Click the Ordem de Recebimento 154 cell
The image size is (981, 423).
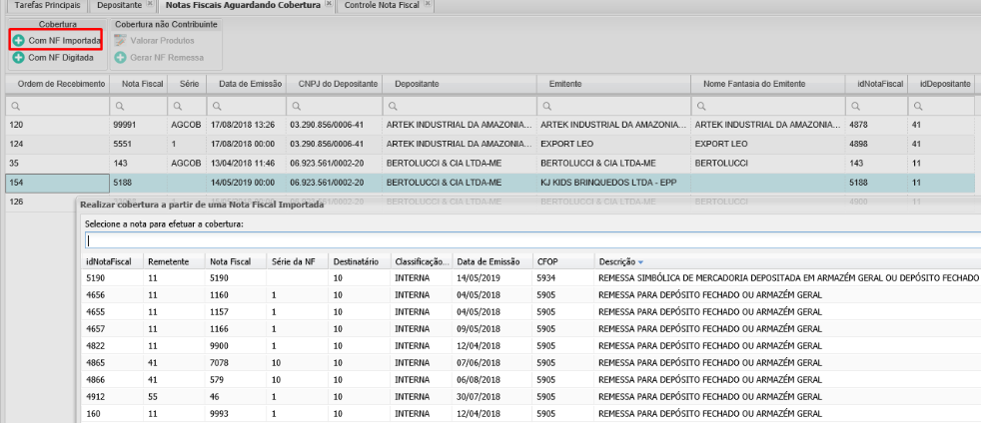click(x=57, y=183)
